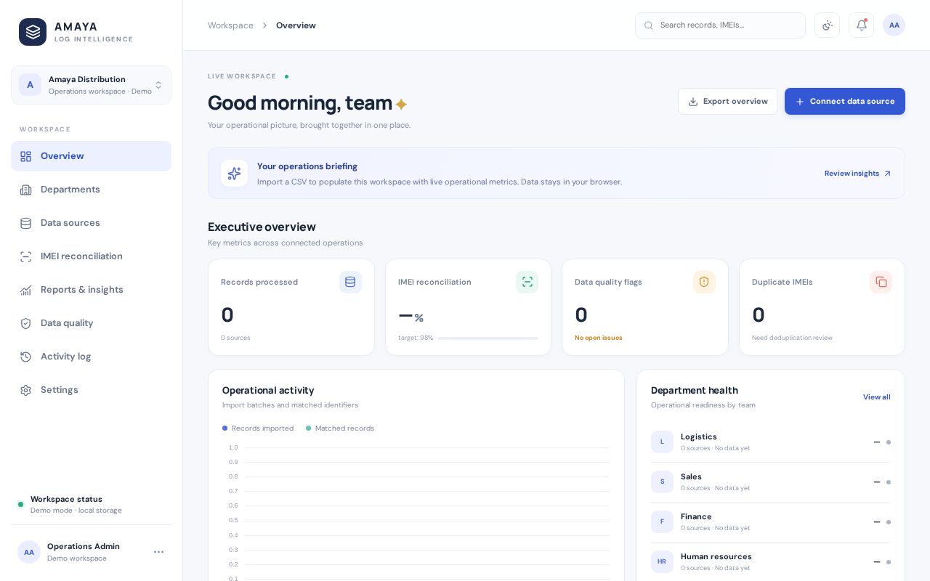Open the Review insights link

click(857, 174)
